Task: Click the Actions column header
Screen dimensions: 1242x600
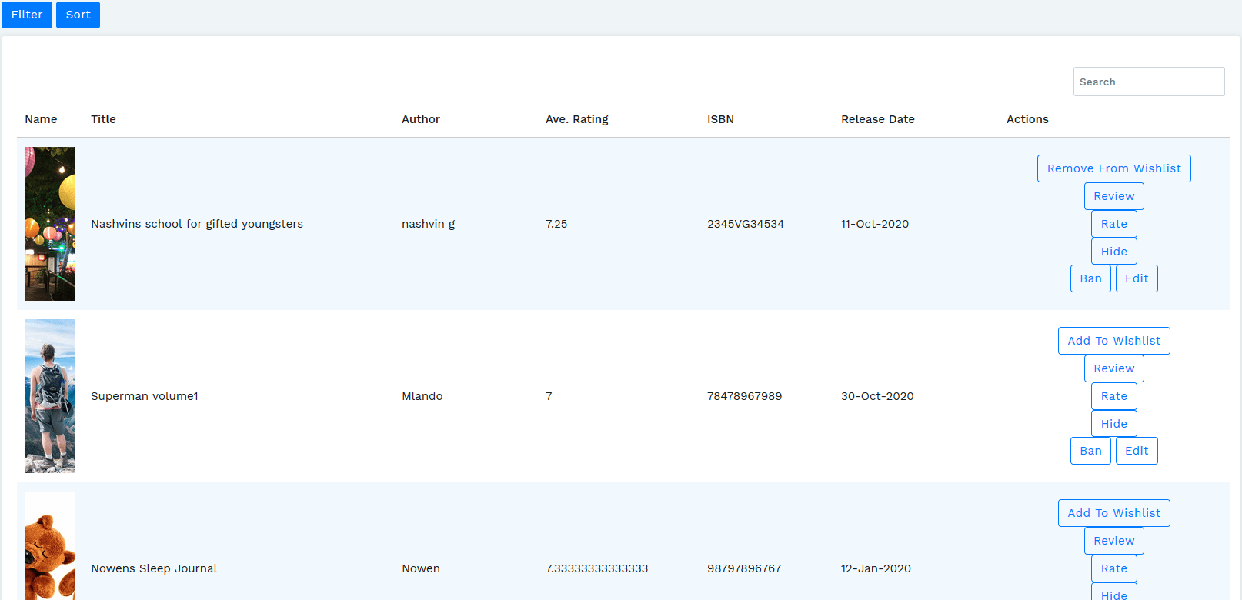Action: (1027, 119)
